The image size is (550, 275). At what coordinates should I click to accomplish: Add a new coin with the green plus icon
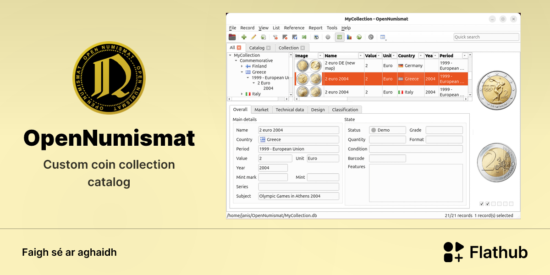tap(244, 37)
